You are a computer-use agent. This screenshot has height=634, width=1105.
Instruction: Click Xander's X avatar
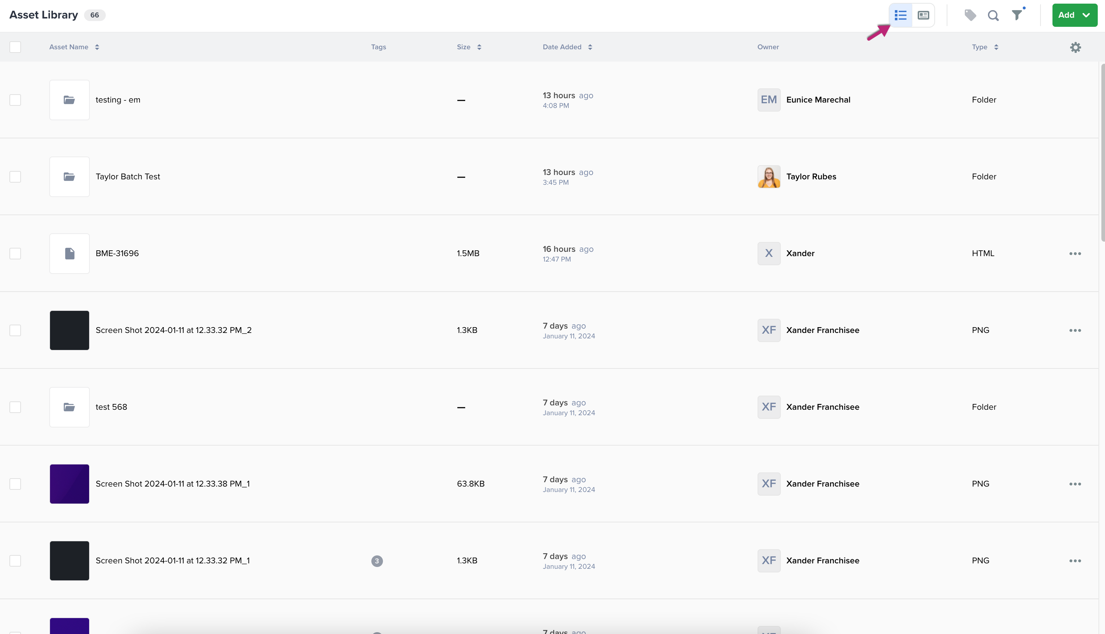(769, 254)
